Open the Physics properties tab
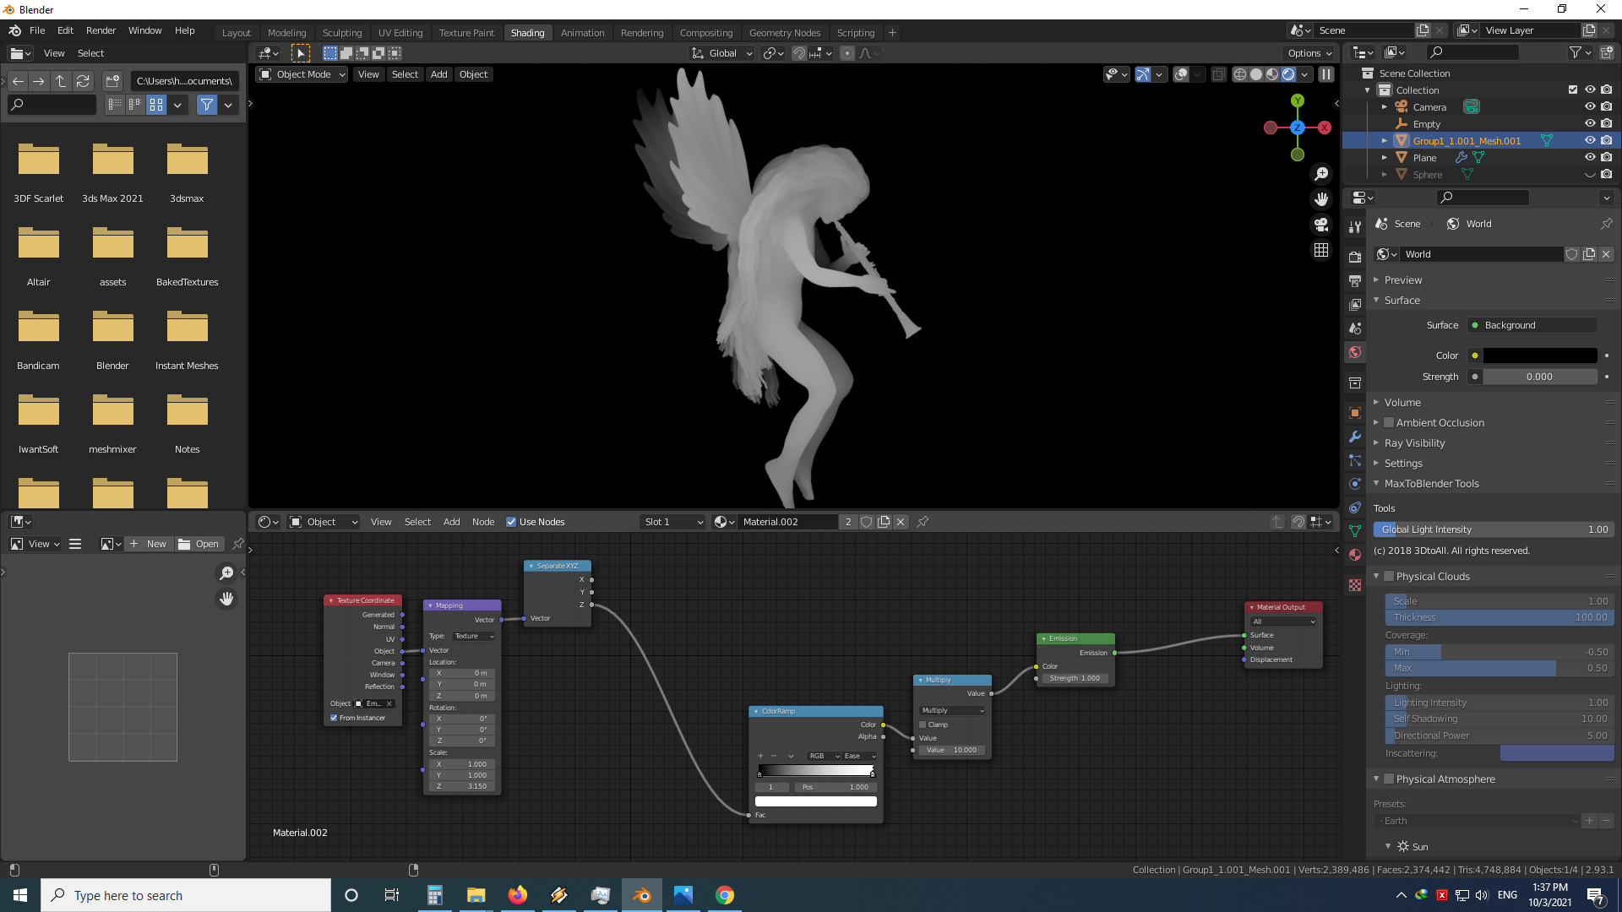The image size is (1622, 912). pyautogui.click(x=1355, y=484)
